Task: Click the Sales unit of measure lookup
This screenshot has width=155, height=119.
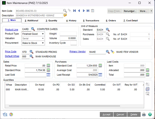Action: (x=108, y=39)
